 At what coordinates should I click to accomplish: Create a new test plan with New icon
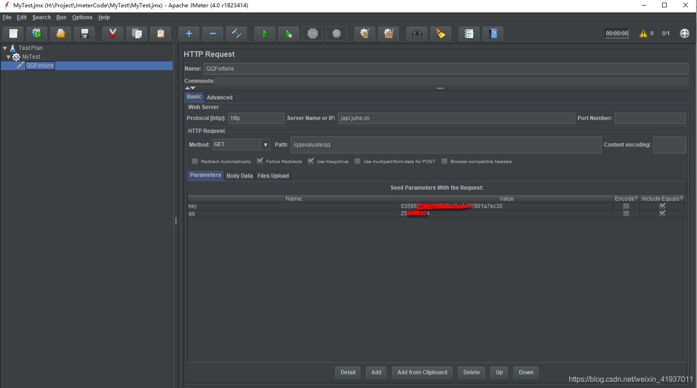point(13,33)
